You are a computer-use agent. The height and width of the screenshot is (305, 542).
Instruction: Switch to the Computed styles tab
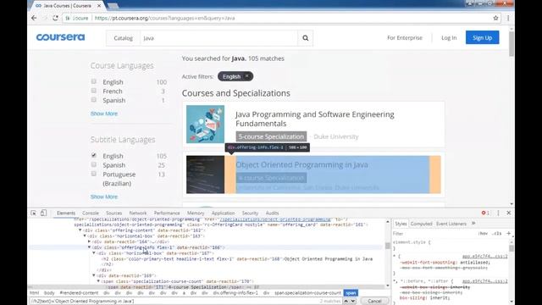tap(422, 224)
